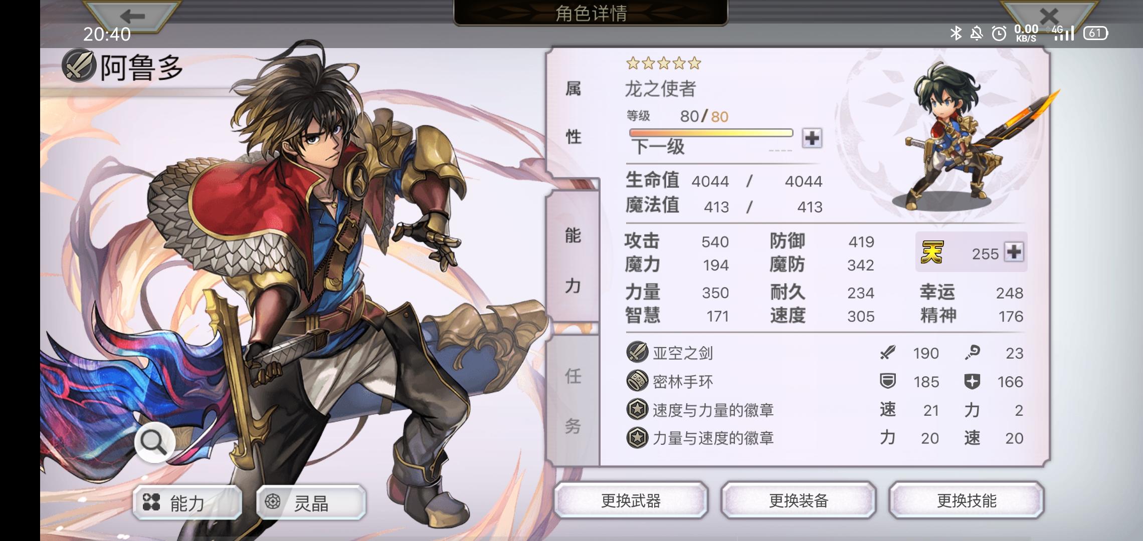Tap the 速度与力量的徽章 badge icon
Image resolution: width=1143 pixels, height=541 pixels.
(x=637, y=409)
